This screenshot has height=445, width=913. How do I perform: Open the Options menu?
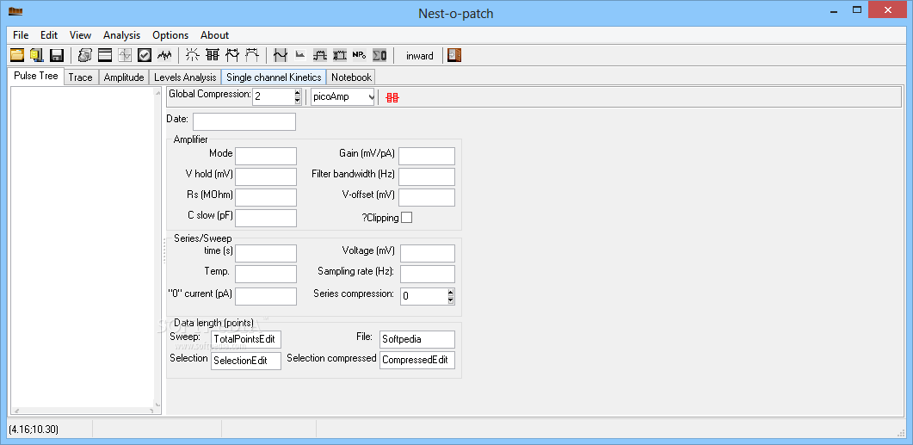click(170, 35)
